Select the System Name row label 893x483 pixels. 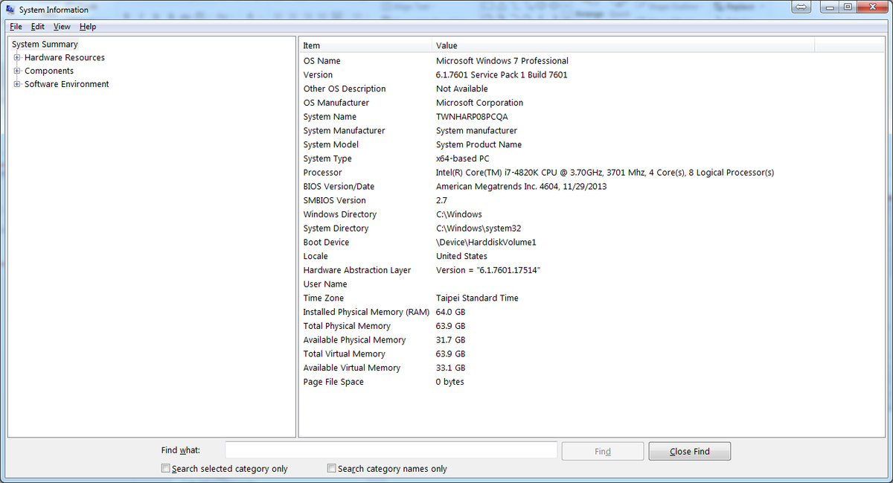330,117
